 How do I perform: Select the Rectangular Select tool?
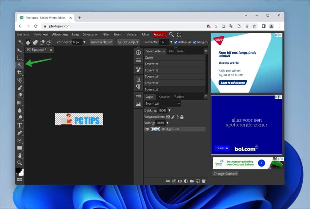20,58
